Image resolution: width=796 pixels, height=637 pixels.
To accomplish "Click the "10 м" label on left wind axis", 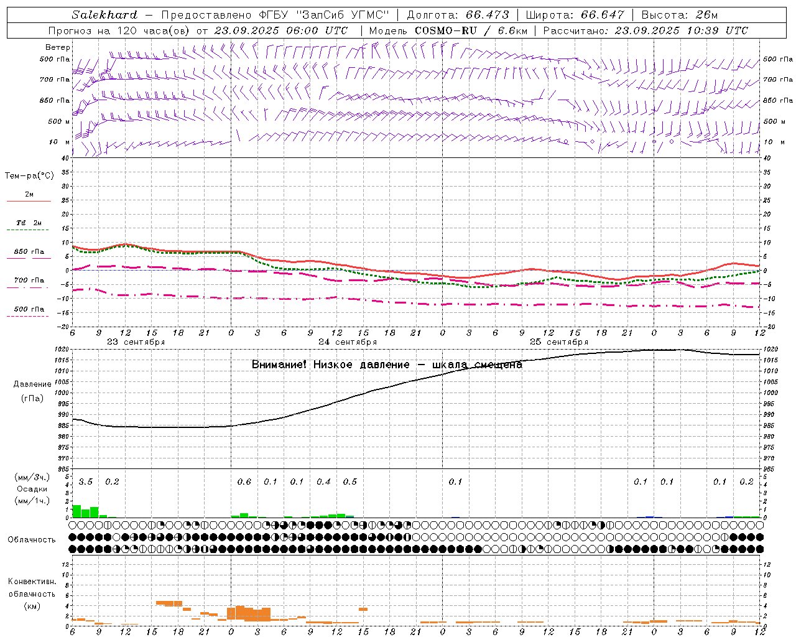I will click(60, 142).
